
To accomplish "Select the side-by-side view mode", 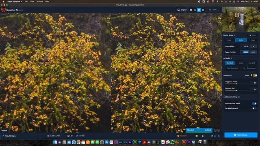I will [199, 10].
